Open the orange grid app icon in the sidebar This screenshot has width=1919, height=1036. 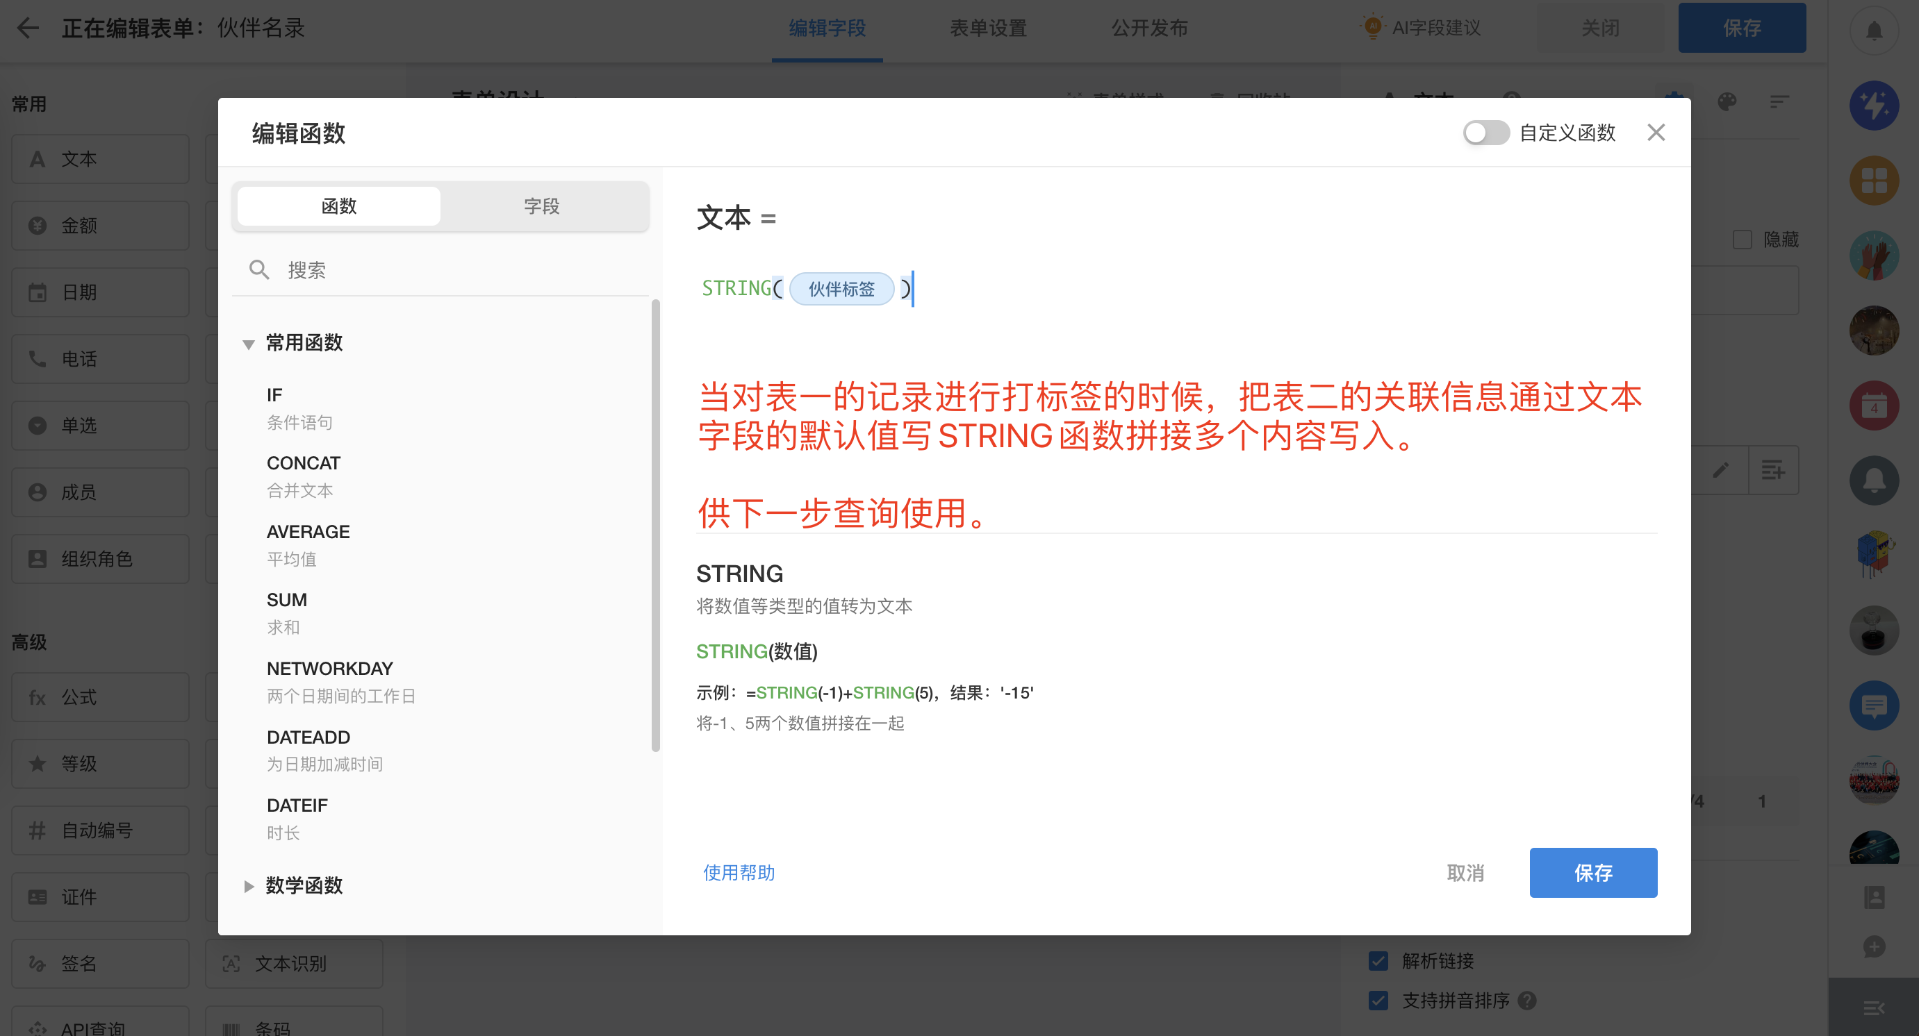[x=1874, y=180]
